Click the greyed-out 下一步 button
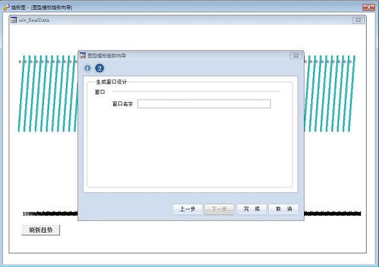The height and width of the screenshot is (267, 379). (219, 209)
